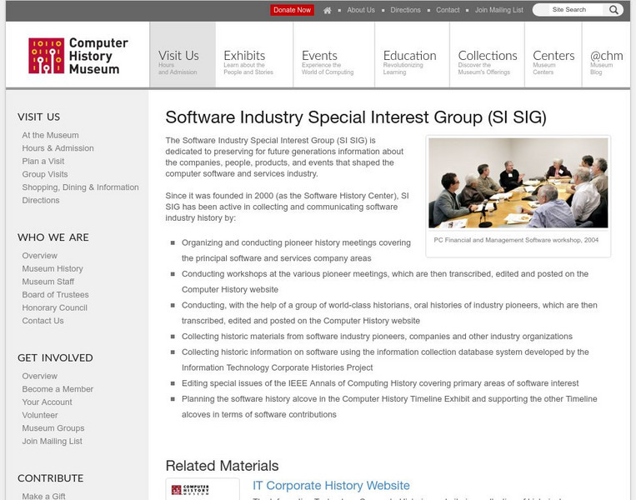636x500 pixels.
Task: Open Hours & Admission sidebar link
Action: pos(58,148)
